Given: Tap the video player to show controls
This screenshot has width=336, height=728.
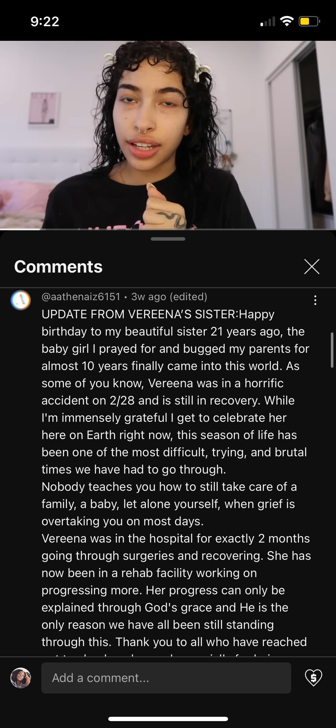Looking at the screenshot, I should [168, 135].
